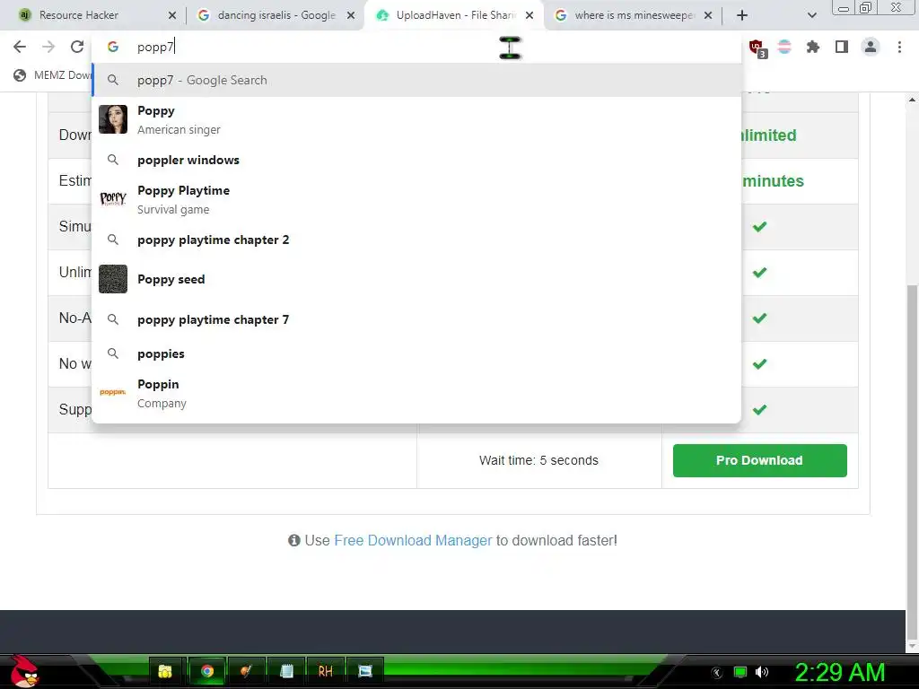Select the UploadHaven File Sharing tab

(x=454, y=15)
